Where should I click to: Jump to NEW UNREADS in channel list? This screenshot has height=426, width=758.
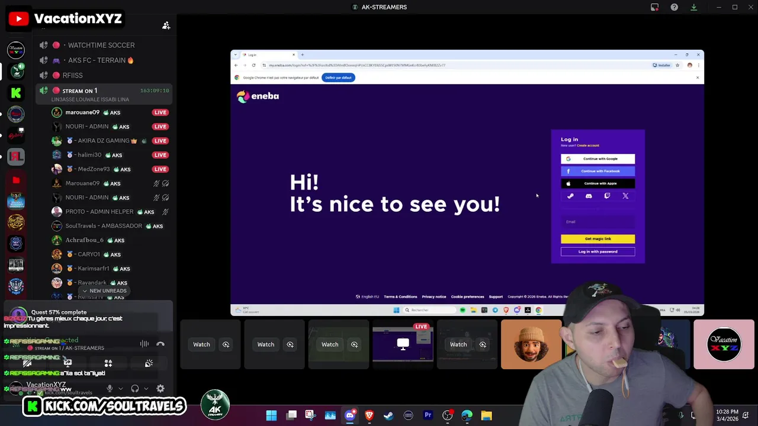coord(104,291)
